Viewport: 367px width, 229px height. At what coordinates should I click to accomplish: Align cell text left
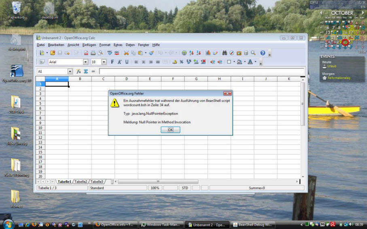[x=136, y=62]
